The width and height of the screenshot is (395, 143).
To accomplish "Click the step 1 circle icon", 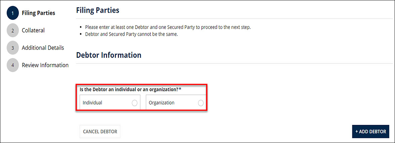I will [x=12, y=13].
